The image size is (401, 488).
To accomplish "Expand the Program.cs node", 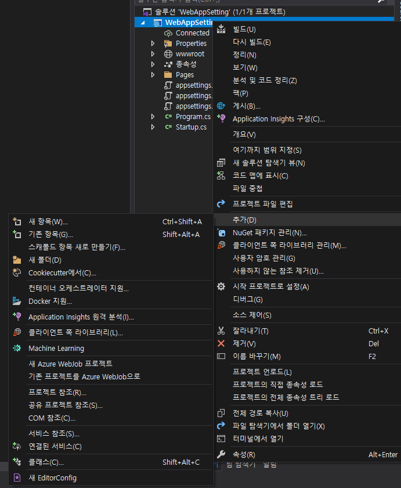I will 153,116.
